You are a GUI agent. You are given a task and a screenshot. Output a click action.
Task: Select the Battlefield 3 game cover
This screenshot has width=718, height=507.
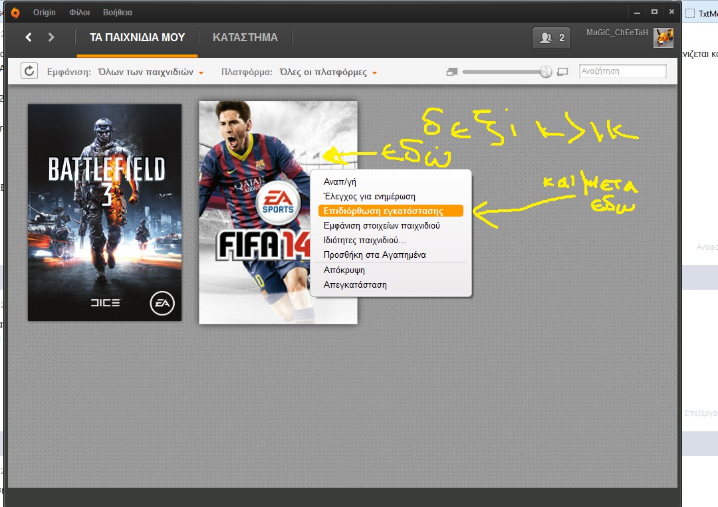(104, 213)
